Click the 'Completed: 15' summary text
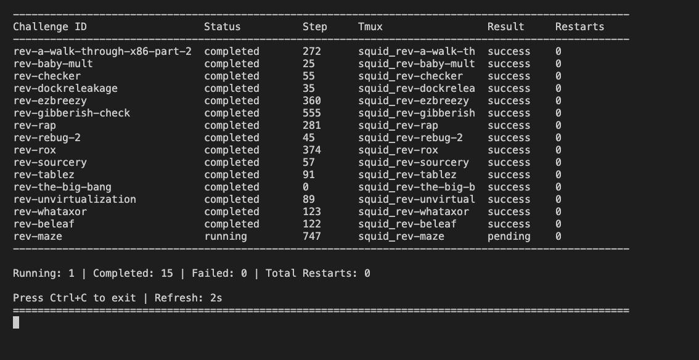This screenshot has width=699, height=360. [133, 273]
